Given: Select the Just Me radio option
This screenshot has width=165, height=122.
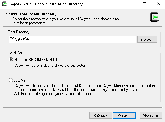Looking at the screenshot, I should coord(11,80).
